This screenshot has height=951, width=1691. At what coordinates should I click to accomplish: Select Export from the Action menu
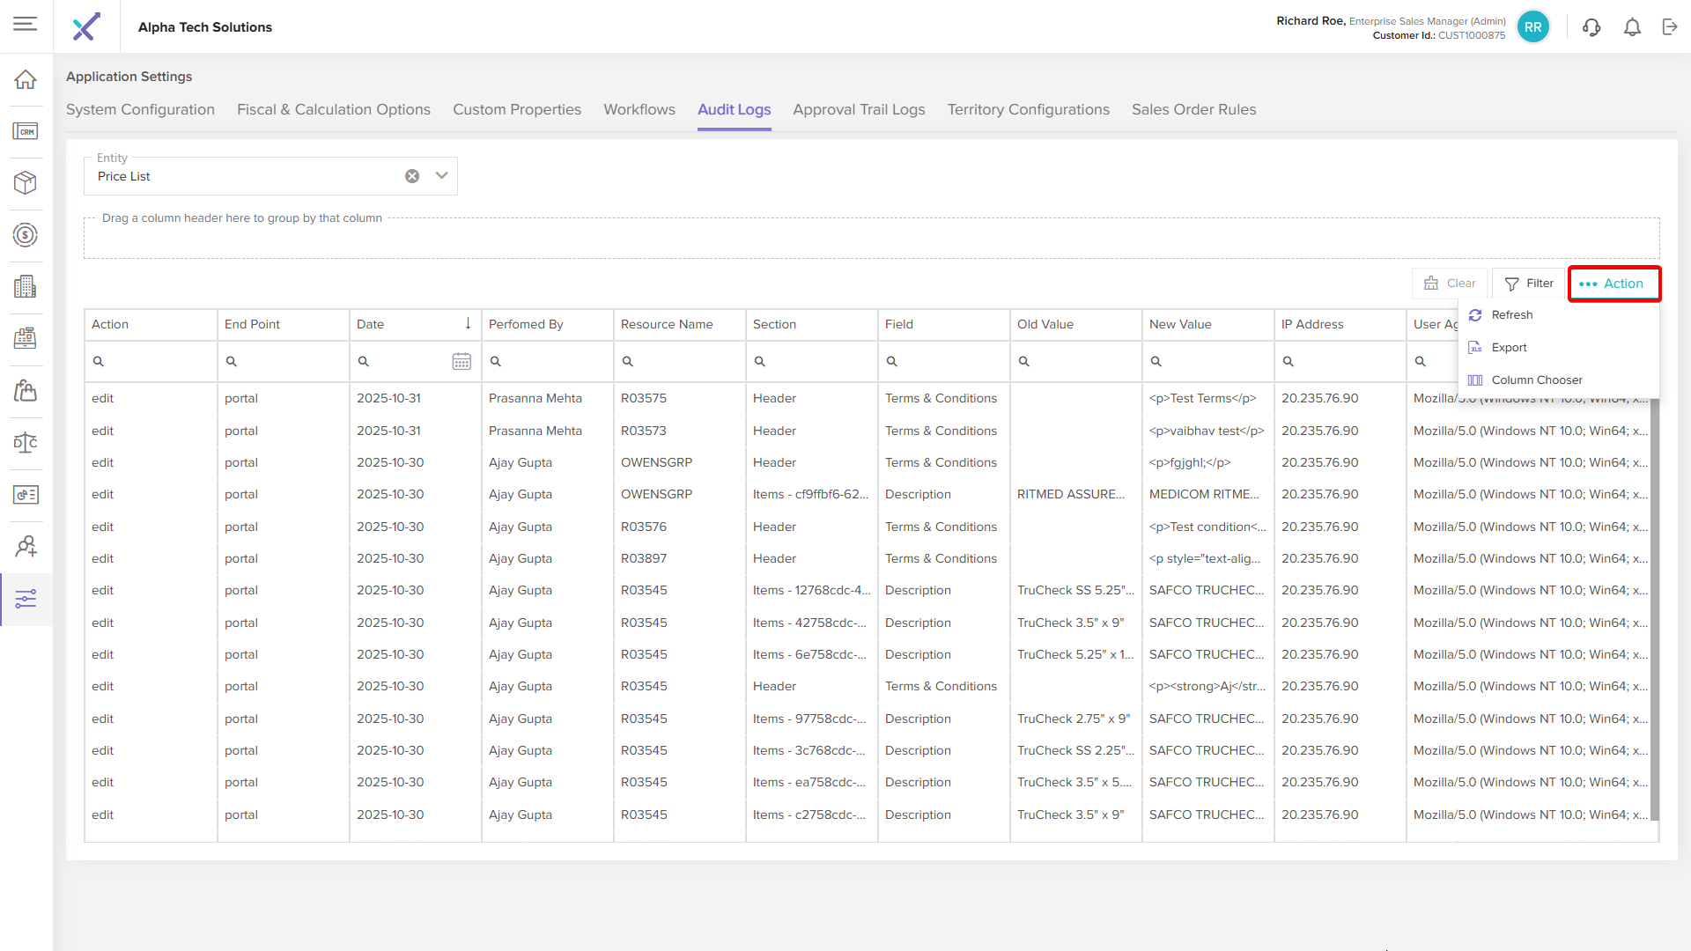[1509, 348]
